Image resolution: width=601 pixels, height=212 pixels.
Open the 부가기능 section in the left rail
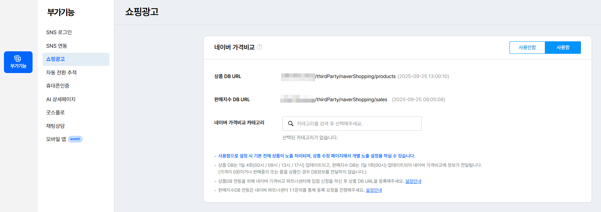click(x=18, y=62)
